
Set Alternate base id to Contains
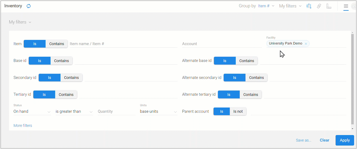[247, 61]
